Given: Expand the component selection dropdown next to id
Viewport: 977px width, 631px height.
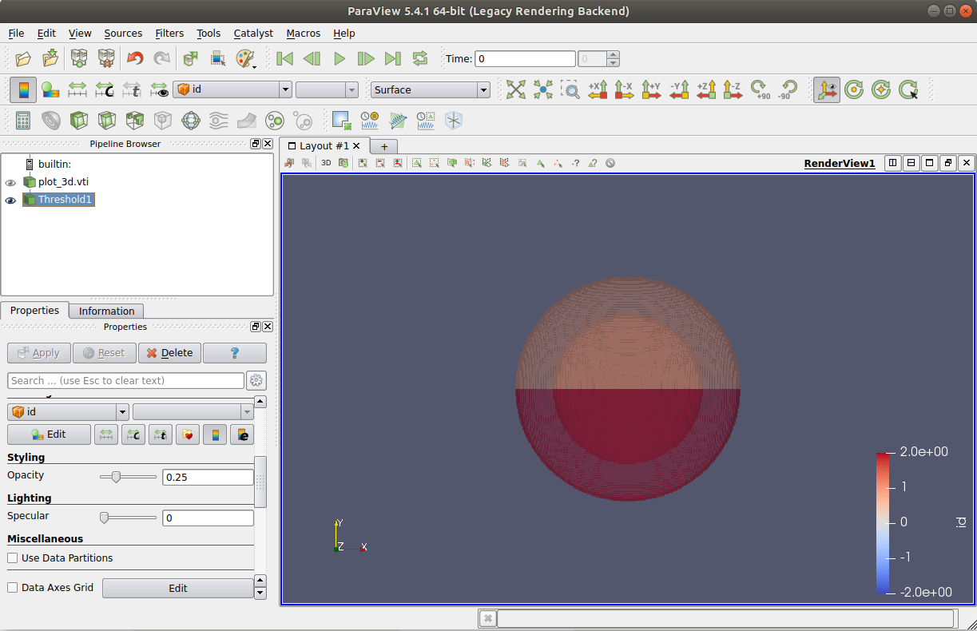Looking at the screenshot, I should point(351,89).
